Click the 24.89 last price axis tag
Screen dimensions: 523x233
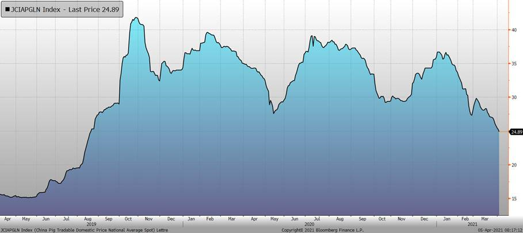(x=516, y=131)
